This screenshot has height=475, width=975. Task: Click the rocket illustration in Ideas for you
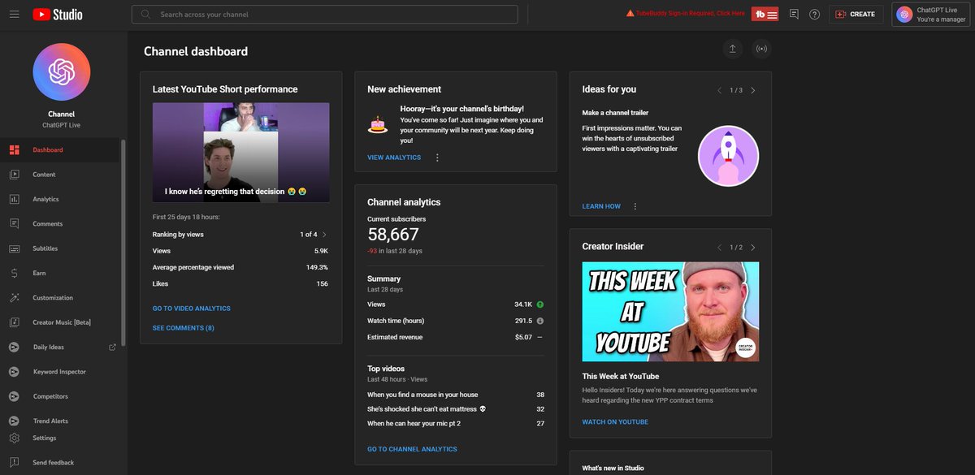(728, 156)
